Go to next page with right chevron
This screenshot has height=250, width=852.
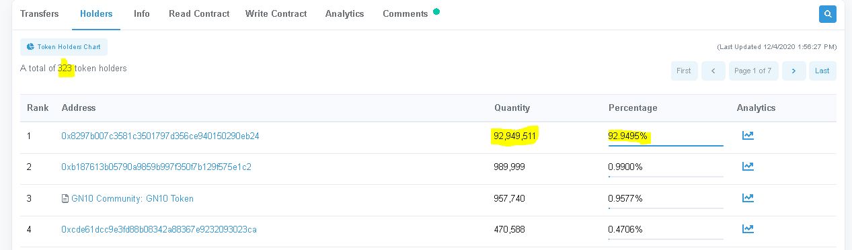point(794,71)
